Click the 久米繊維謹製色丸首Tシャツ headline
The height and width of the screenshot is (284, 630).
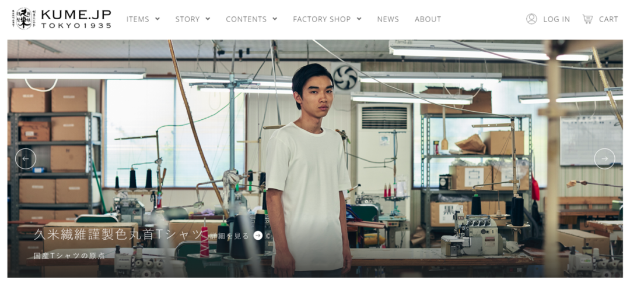(118, 235)
